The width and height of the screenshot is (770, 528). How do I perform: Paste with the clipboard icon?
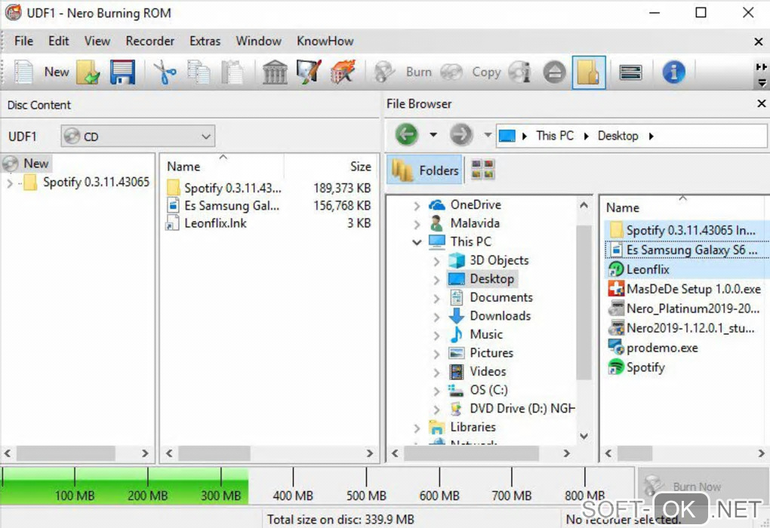click(233, 72)
